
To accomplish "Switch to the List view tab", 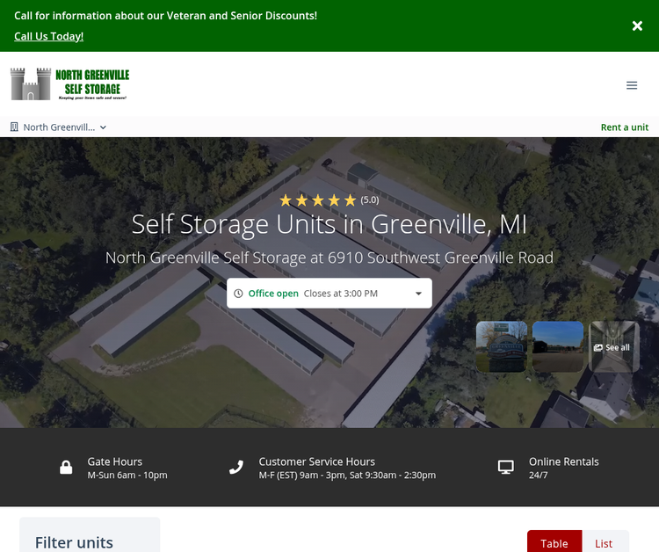I will pos(604,542).
